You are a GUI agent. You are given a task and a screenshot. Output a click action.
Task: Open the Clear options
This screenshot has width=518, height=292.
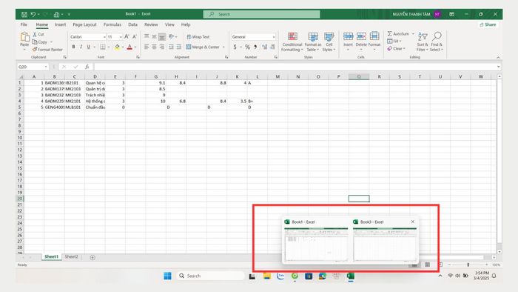396,49
